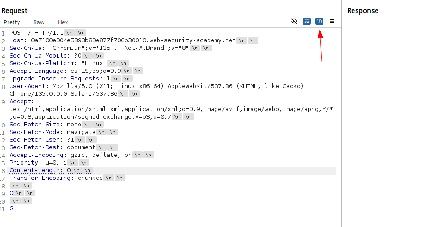
Task: Click the document value of Sec-Fetch-Dest
Action: click(81, 148)
